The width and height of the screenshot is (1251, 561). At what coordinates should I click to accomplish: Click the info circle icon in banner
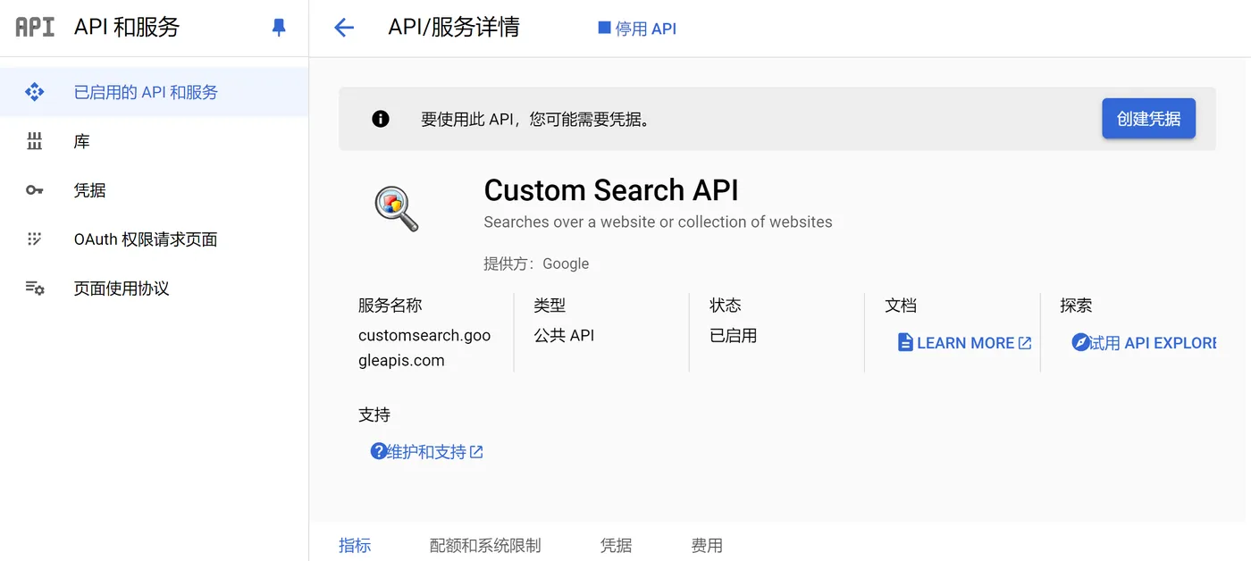(381, 119)
